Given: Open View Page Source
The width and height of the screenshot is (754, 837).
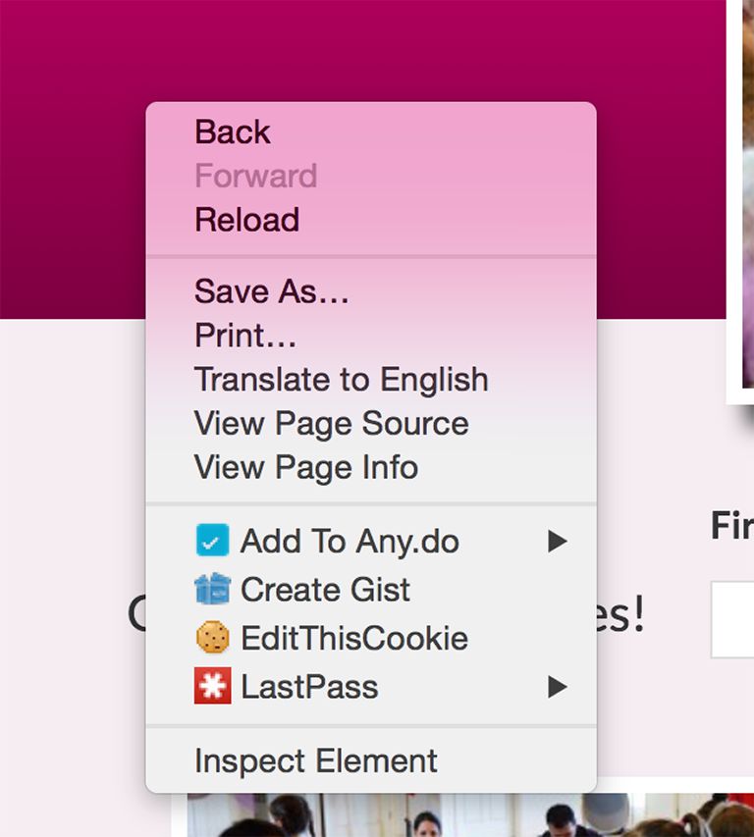Looking at the screenshot, I should pyautogui.click(x=370, y=423).
